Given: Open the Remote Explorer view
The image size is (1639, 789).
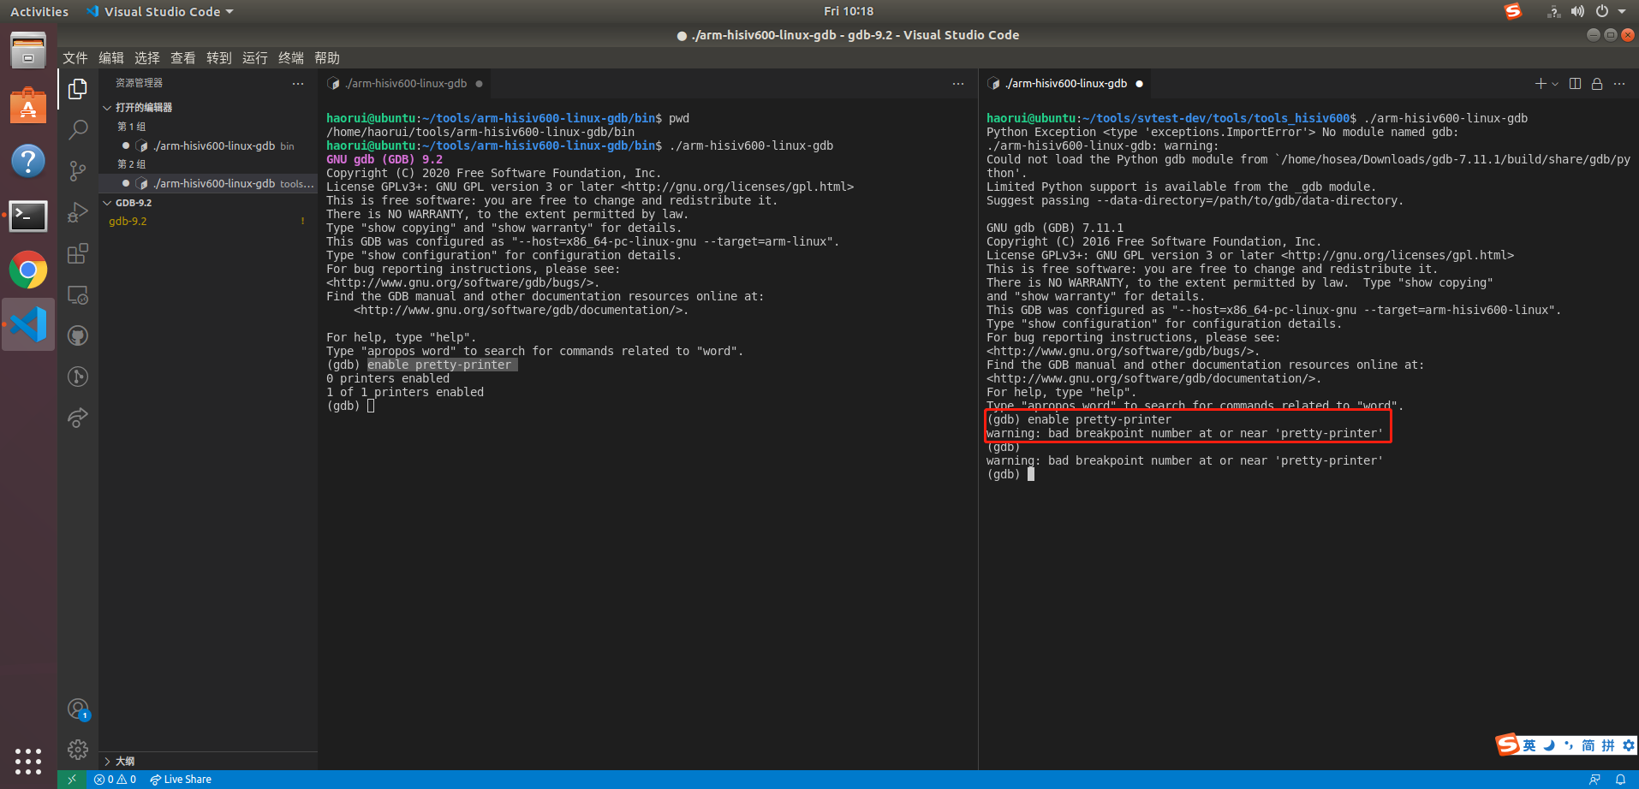Looking at the screenshot, I should (78, 294).
